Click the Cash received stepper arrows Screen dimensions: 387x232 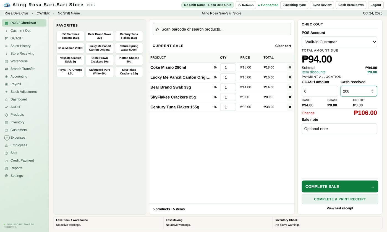[372, 91]
